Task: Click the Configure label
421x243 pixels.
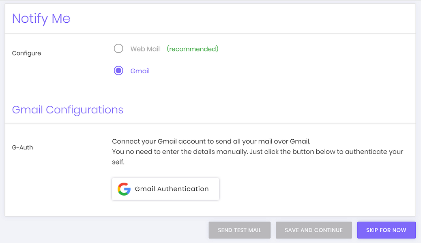Action: pos(26,53)
